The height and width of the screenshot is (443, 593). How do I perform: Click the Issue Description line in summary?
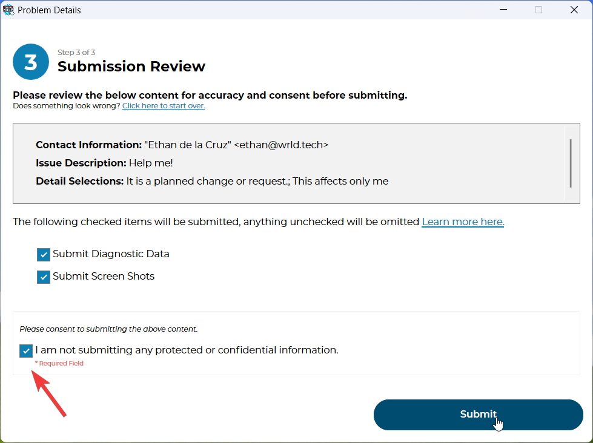point(104,163)
